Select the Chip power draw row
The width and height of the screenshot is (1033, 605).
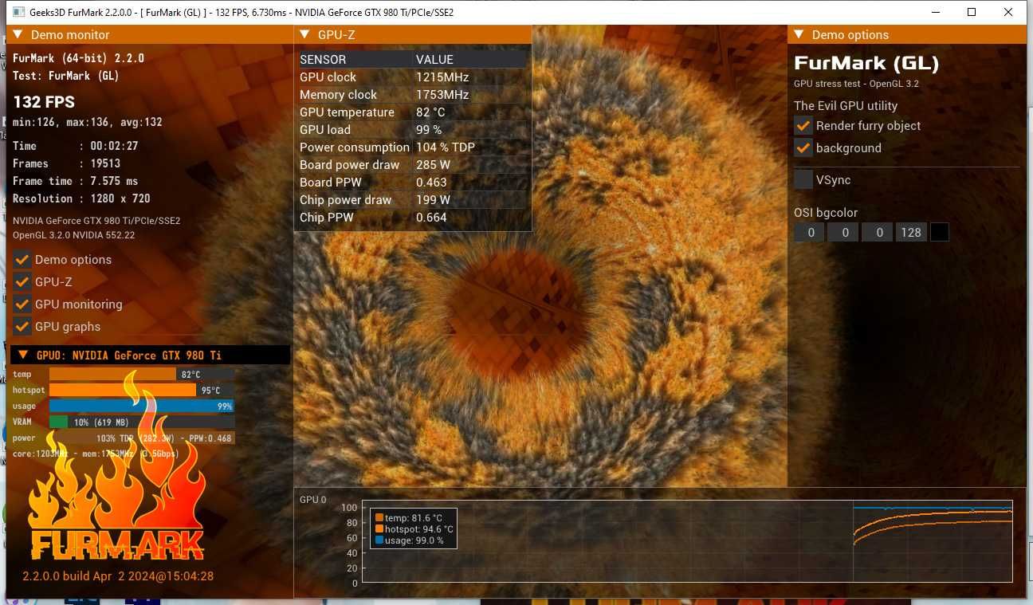tap(412, 200)
